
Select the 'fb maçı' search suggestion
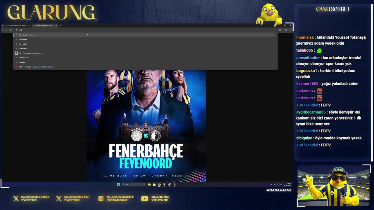pyautogui.click(x=145, y=62)
